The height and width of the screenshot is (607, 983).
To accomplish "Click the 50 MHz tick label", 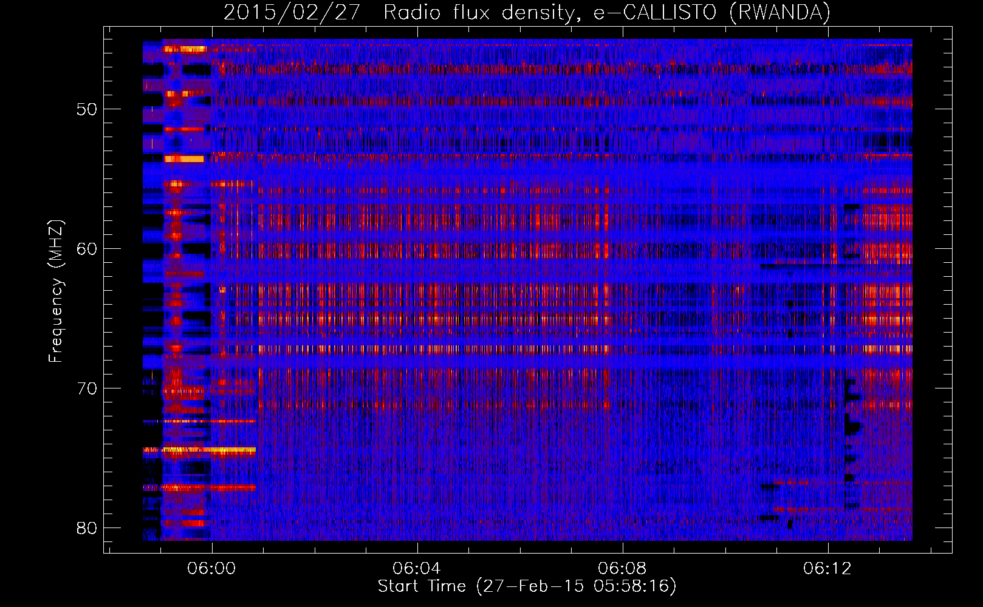I will tap(87, 109).
